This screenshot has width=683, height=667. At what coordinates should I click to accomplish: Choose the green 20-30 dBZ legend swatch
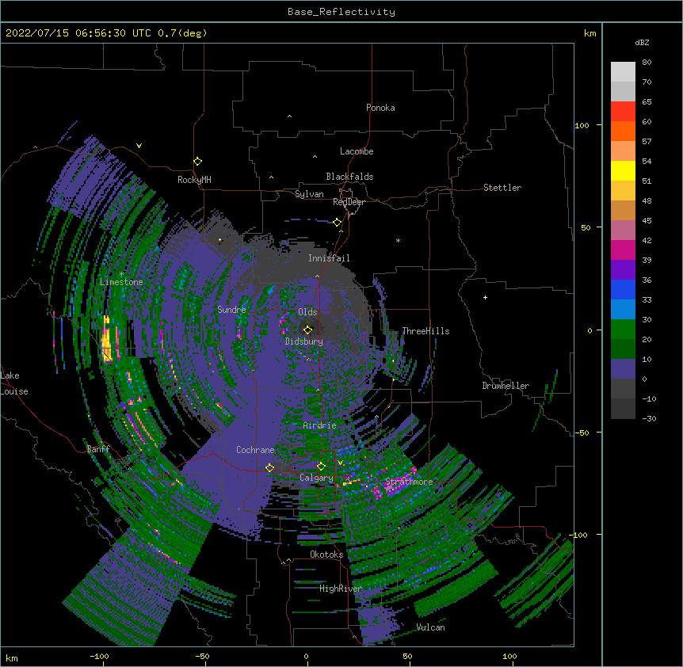coord(623,330)
